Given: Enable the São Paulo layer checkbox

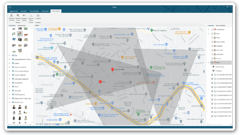Looking at the screenshot, I should click(x=212, y=50).
